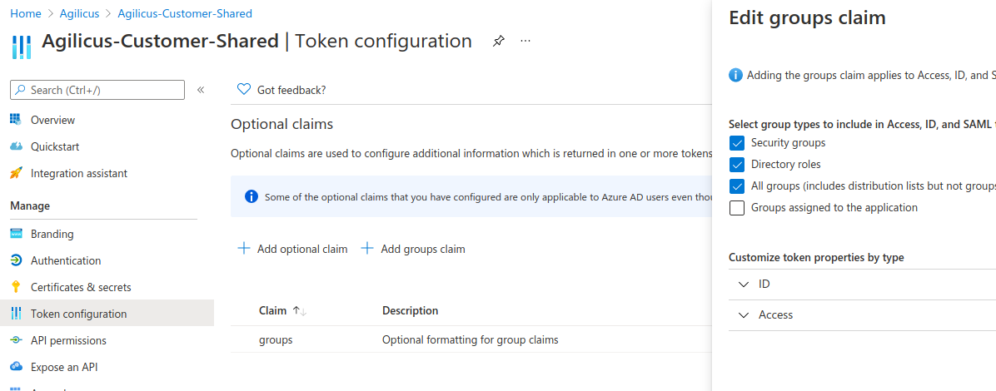
Task: Uncheck the Directory roles checkbox
Action: point(736,165)
